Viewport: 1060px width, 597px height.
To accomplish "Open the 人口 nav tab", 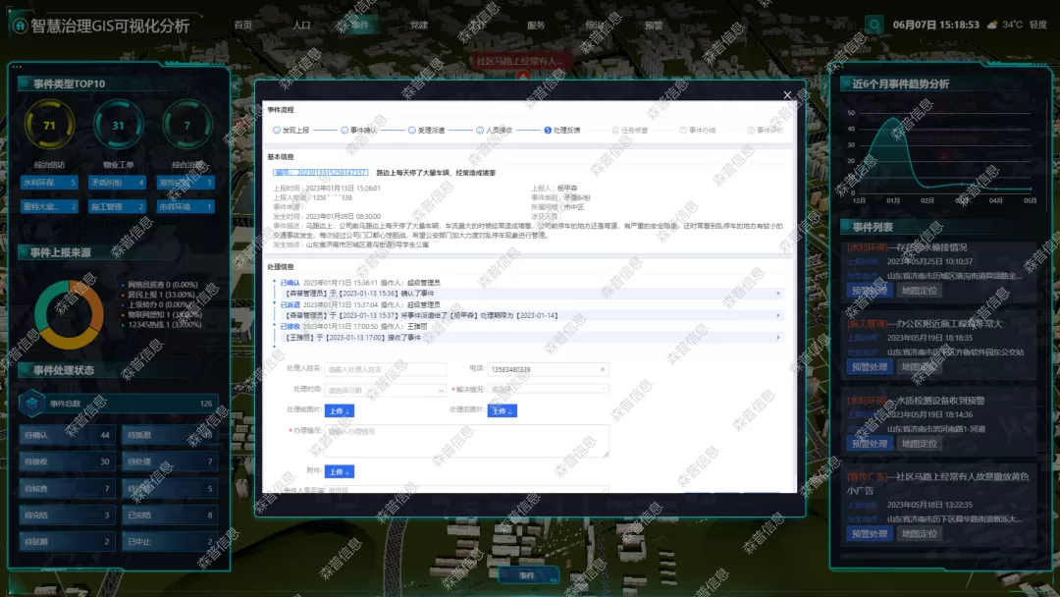I will tap(301, 25).
